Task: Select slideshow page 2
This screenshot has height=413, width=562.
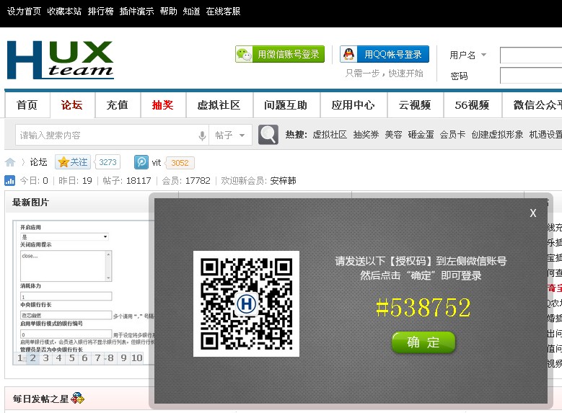Action: click(32, 358)
